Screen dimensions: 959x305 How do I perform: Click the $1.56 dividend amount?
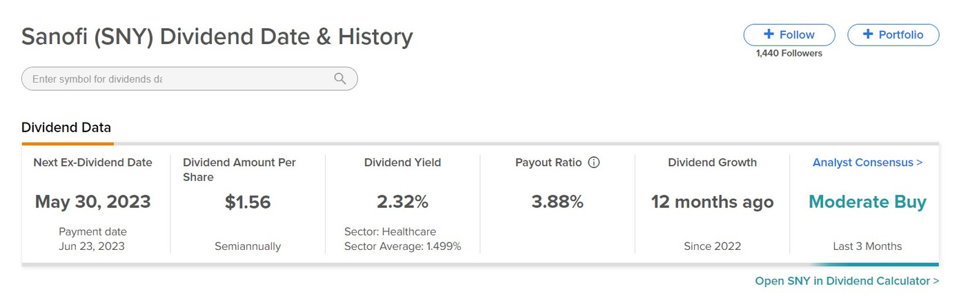[x=248, y=202]
